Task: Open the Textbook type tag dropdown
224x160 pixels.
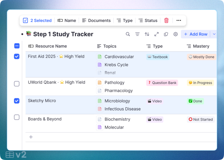Action: 158,57
